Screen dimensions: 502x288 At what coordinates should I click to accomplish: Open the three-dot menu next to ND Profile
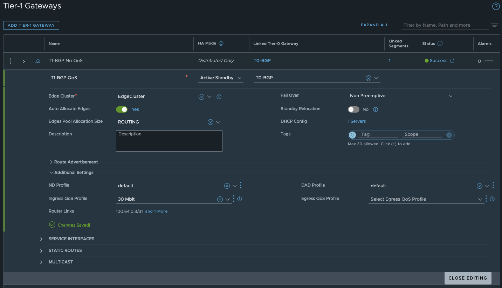pos(240,186)
